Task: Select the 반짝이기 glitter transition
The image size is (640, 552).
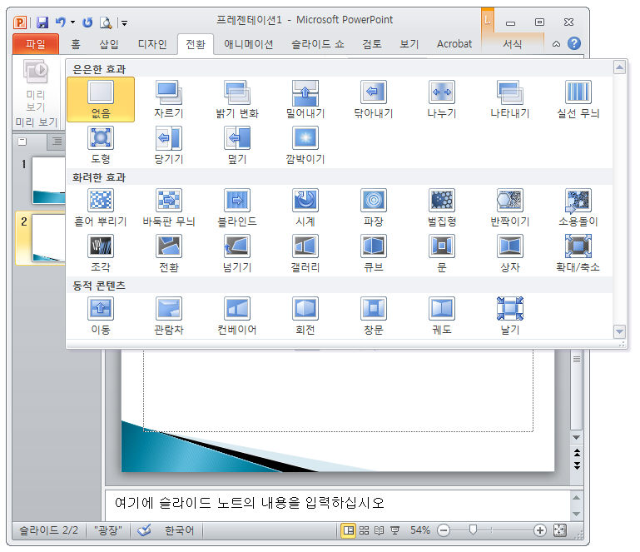Action: click(x=510, y=208)
